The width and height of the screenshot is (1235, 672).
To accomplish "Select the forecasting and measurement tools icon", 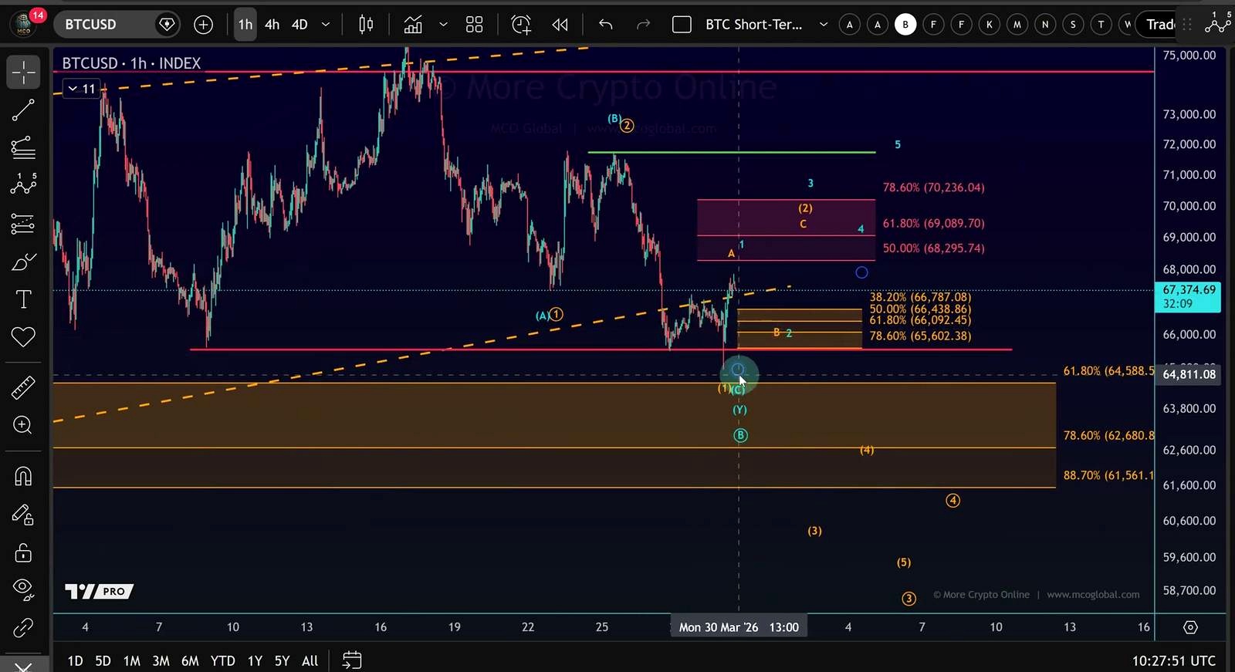I will 23,224.
